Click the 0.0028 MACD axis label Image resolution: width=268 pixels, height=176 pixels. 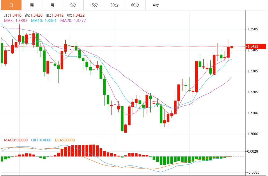point(253,151)
